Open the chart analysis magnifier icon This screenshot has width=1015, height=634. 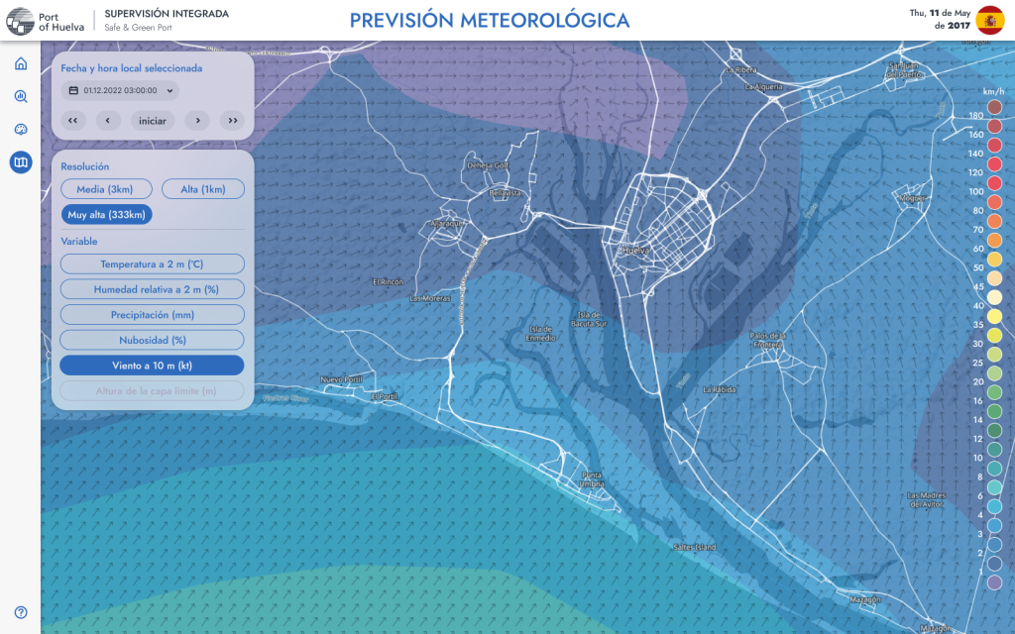[21, 97]
